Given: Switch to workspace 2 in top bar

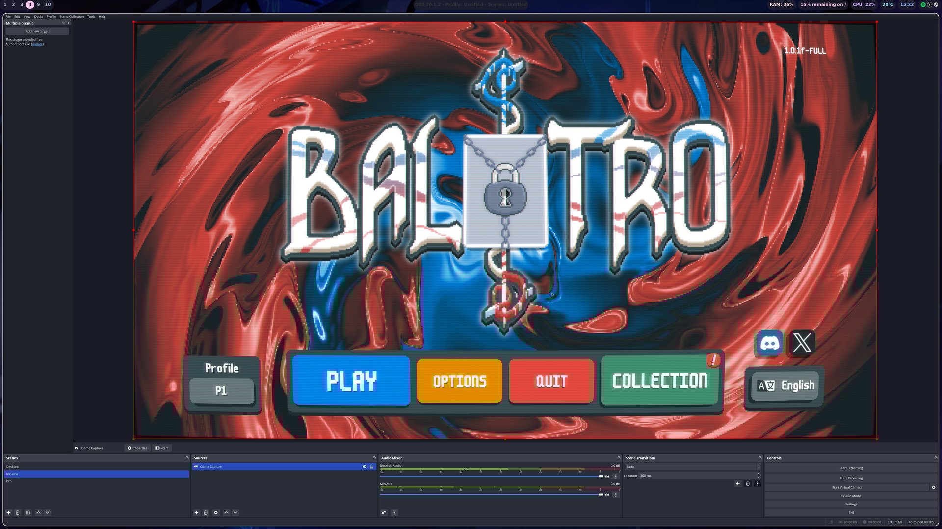Looking at the screenshot, I should point(13,4).
